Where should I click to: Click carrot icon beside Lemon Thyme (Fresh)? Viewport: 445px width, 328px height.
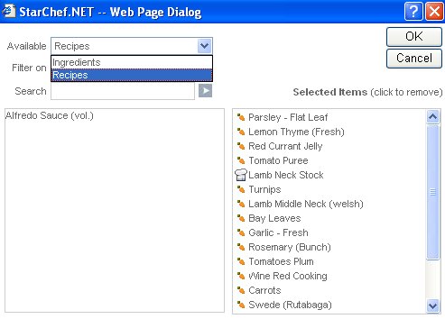coord(241,132)
